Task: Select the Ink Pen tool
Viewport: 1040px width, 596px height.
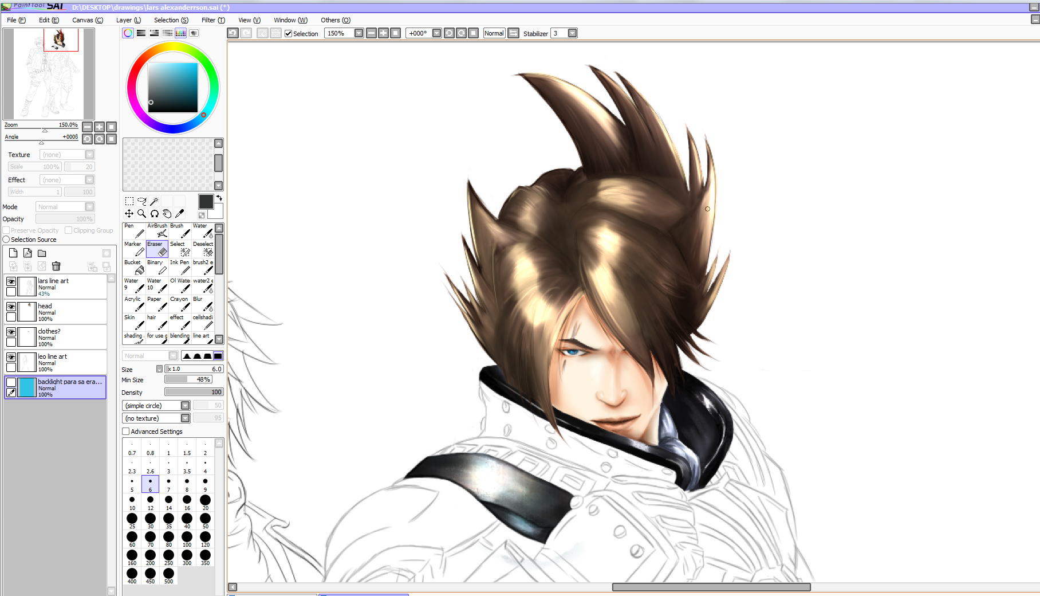Action: 180,266
